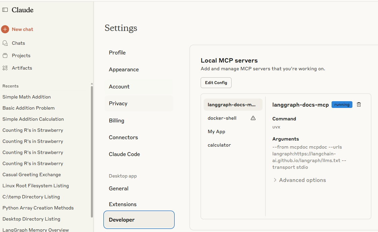
Task: Expand Advanced options section
Action: (302, 180)
